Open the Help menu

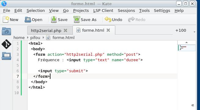pyautogui.click(x=179, y=11)
